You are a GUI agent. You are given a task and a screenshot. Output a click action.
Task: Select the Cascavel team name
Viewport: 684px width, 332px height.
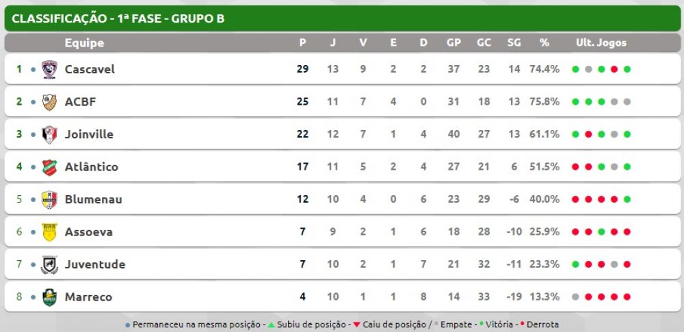click(x=90, y=69)
